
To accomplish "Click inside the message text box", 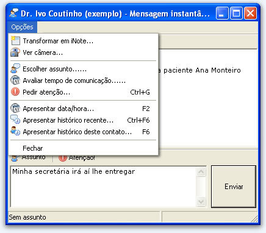I will coord(103,187).
